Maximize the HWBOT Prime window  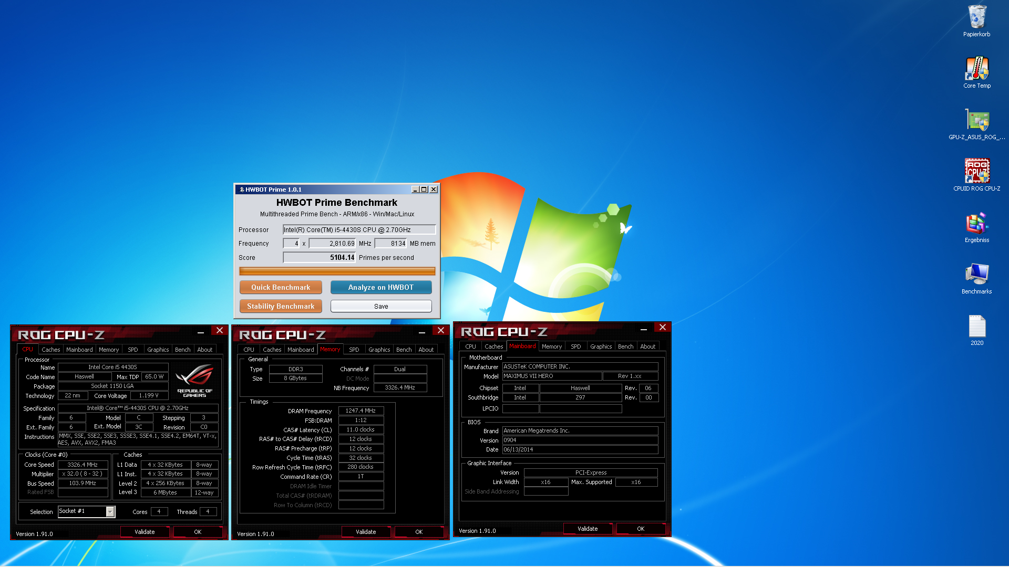tap(424, 190)
